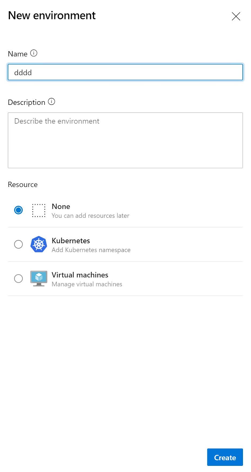
Task: Click into the Describe the environment textbox
Action: pos(125,140)
